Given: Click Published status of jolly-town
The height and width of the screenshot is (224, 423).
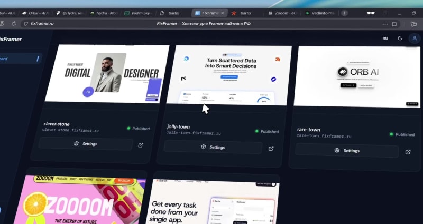Looking at the screenshot, I should click(x=267, y=131).
